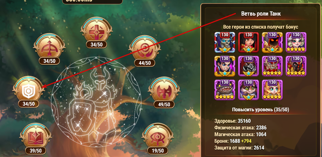
Task: Open the spellbook mage branch icon
Action: coord(36,137)
